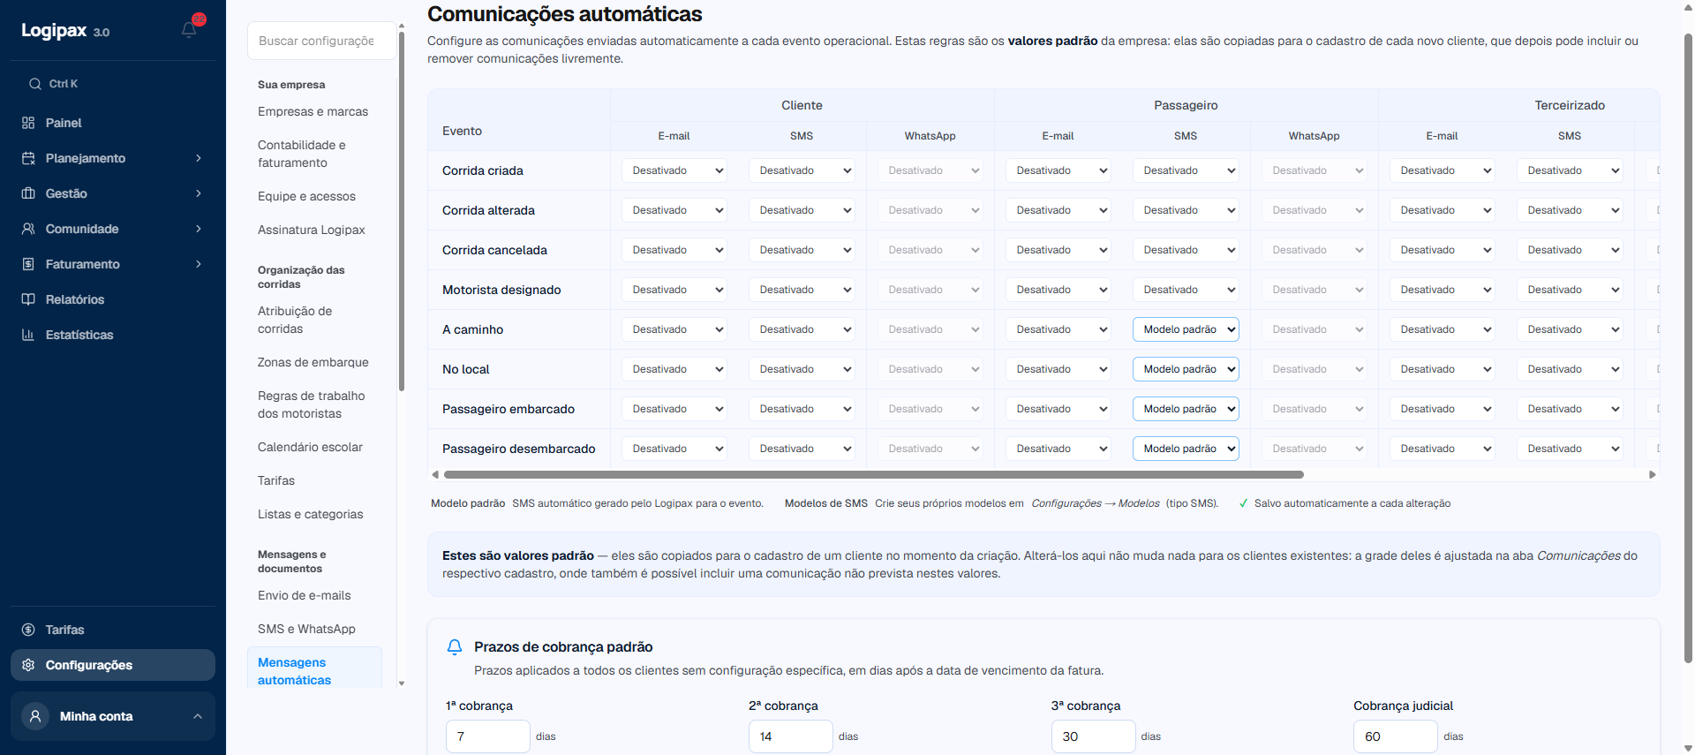Click the Buscar configurações search field
Screen dimensions: 1695x755
(321, 42)
